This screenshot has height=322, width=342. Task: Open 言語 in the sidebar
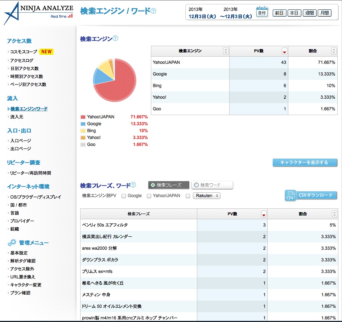pos(15,213)
